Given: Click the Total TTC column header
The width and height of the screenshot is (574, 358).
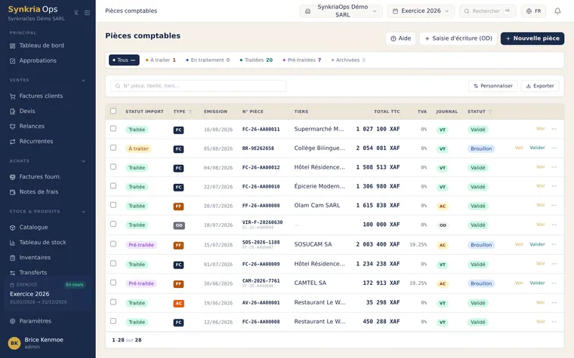Looking at the screenshot, I should (387, 112).
